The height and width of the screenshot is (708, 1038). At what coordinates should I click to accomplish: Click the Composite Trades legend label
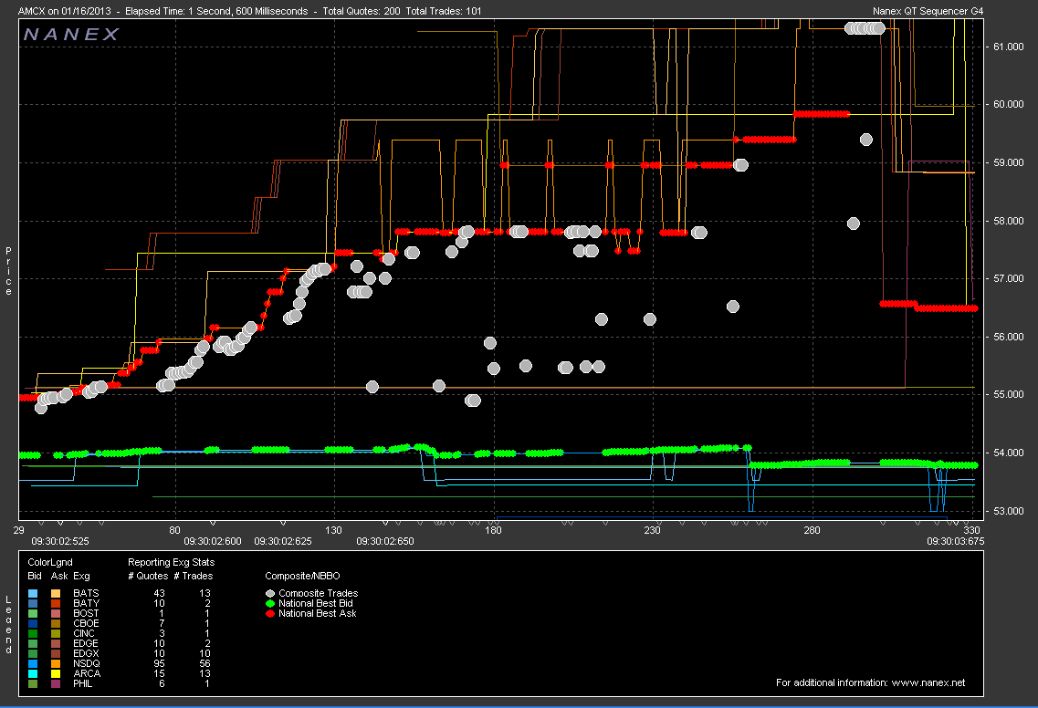tap(319, 594)
